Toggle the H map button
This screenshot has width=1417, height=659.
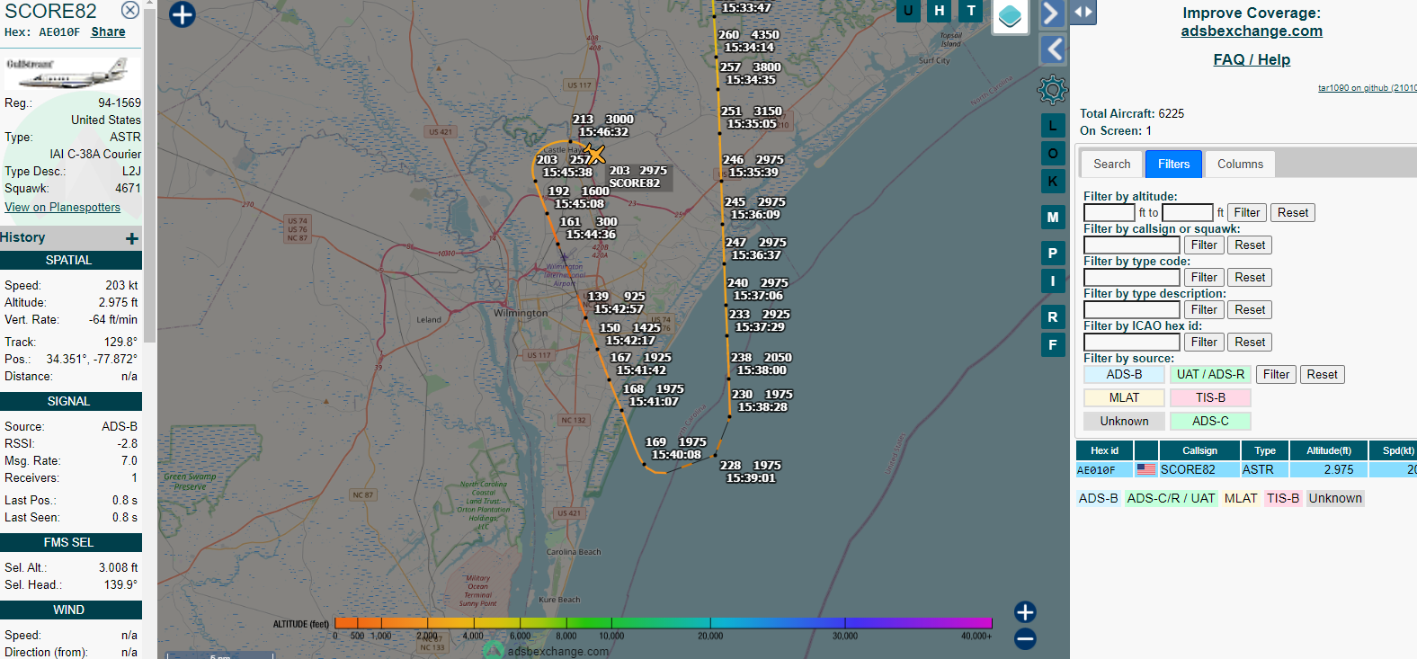940,11
